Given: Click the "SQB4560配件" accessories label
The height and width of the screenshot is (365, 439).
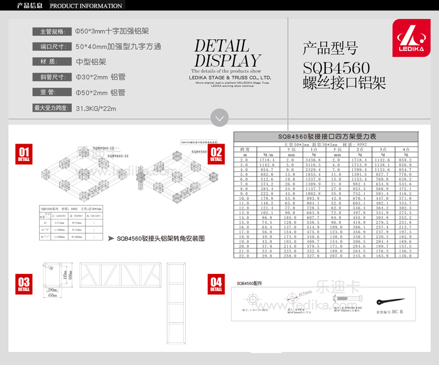Looking at the screenshot, I should pyautogui.click(x=249, y=283).
